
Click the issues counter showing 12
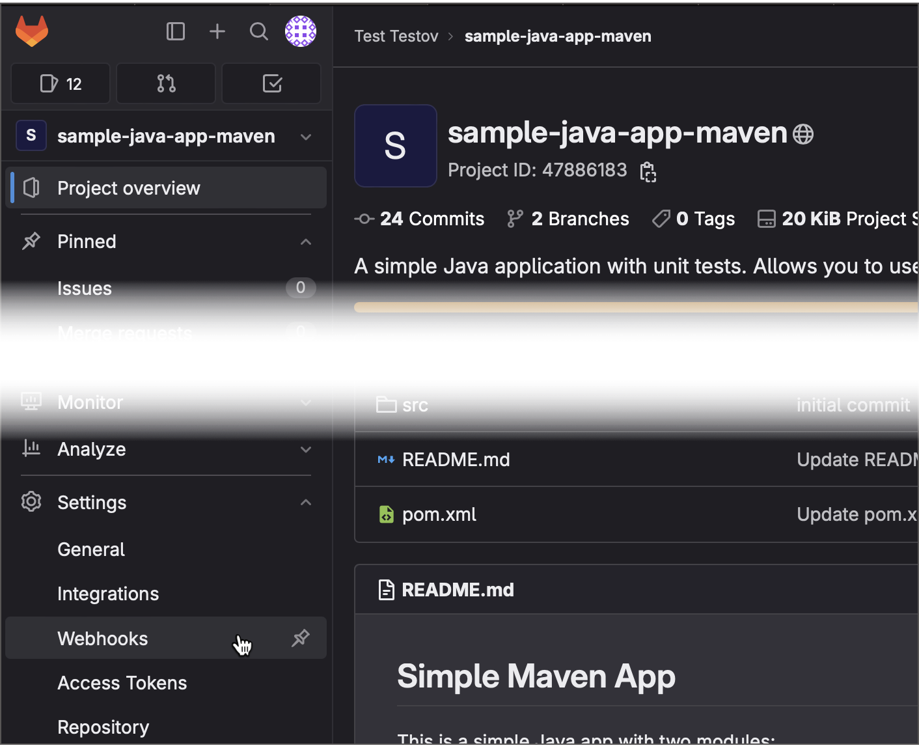click(x=60, y=83)
